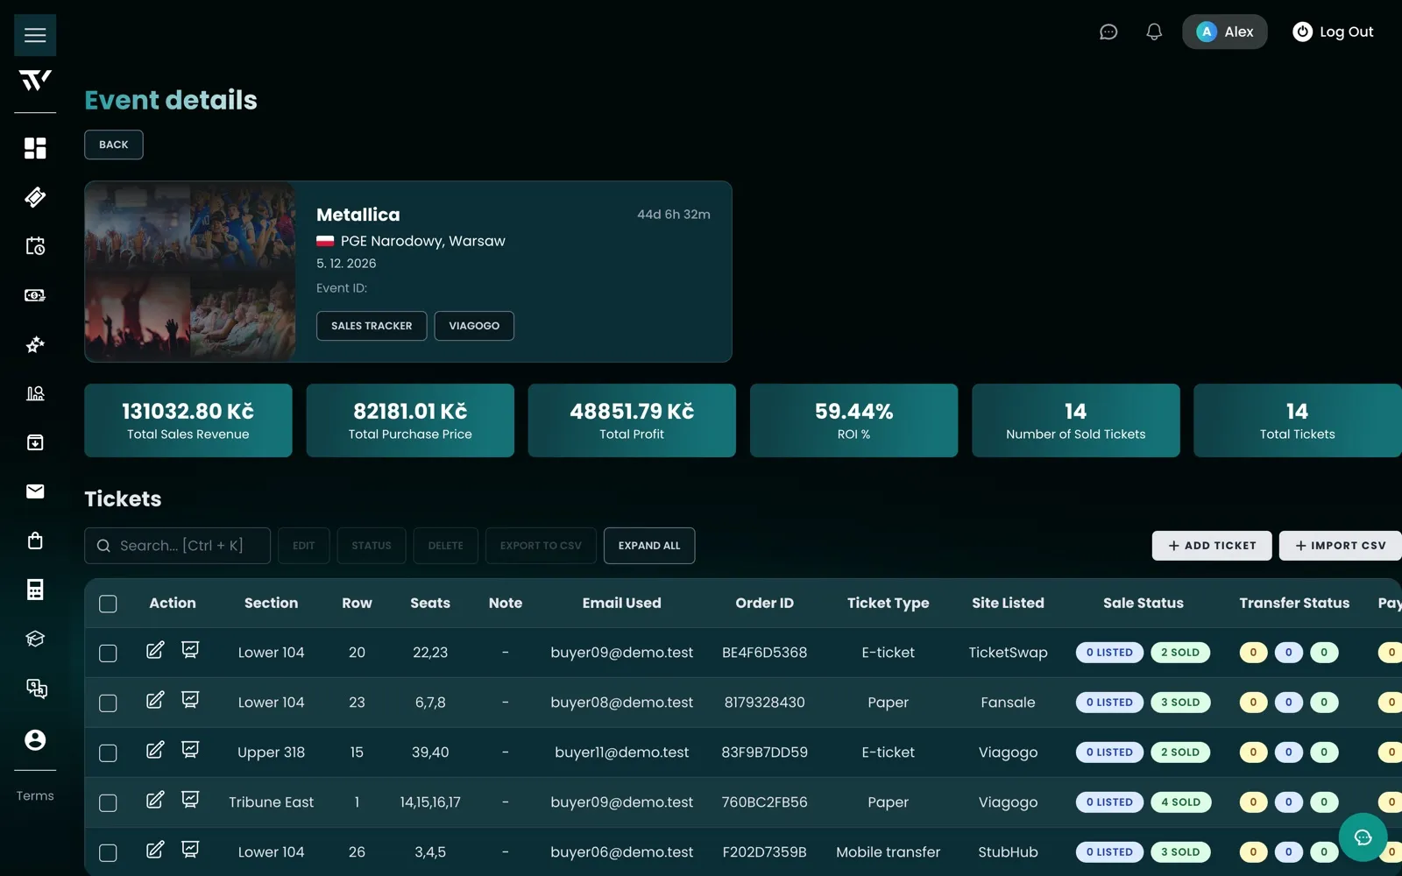Screen dimensions: 1402x876
Task: Edit the Lower 104 row 23 ticket
Action: pyautogui.click(x=155, y=700)
